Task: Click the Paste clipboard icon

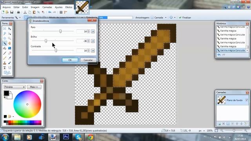Action: pyautogui.click(x=34, y=12)
